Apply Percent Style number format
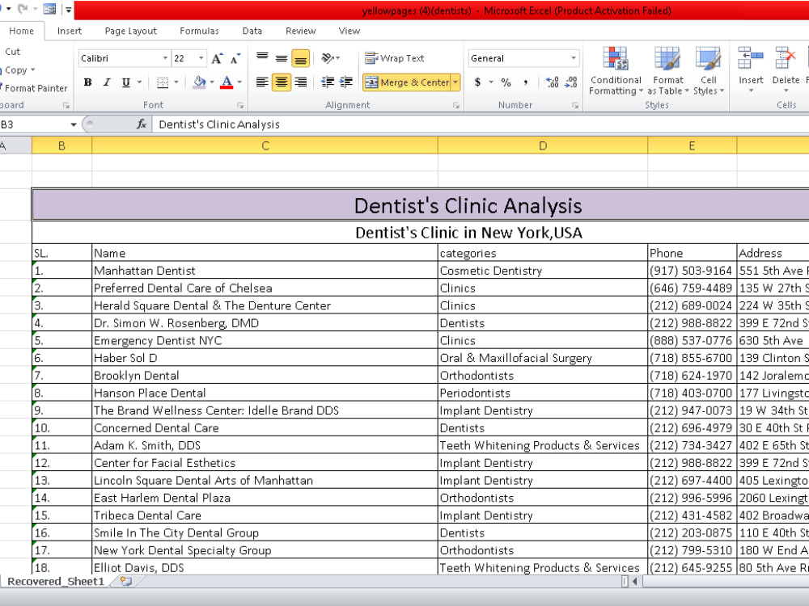 [x=506, y=82]
